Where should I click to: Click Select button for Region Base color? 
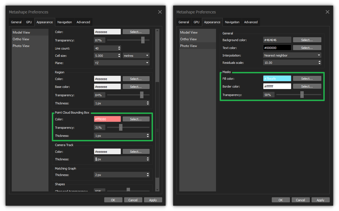(x=136, y=87)
